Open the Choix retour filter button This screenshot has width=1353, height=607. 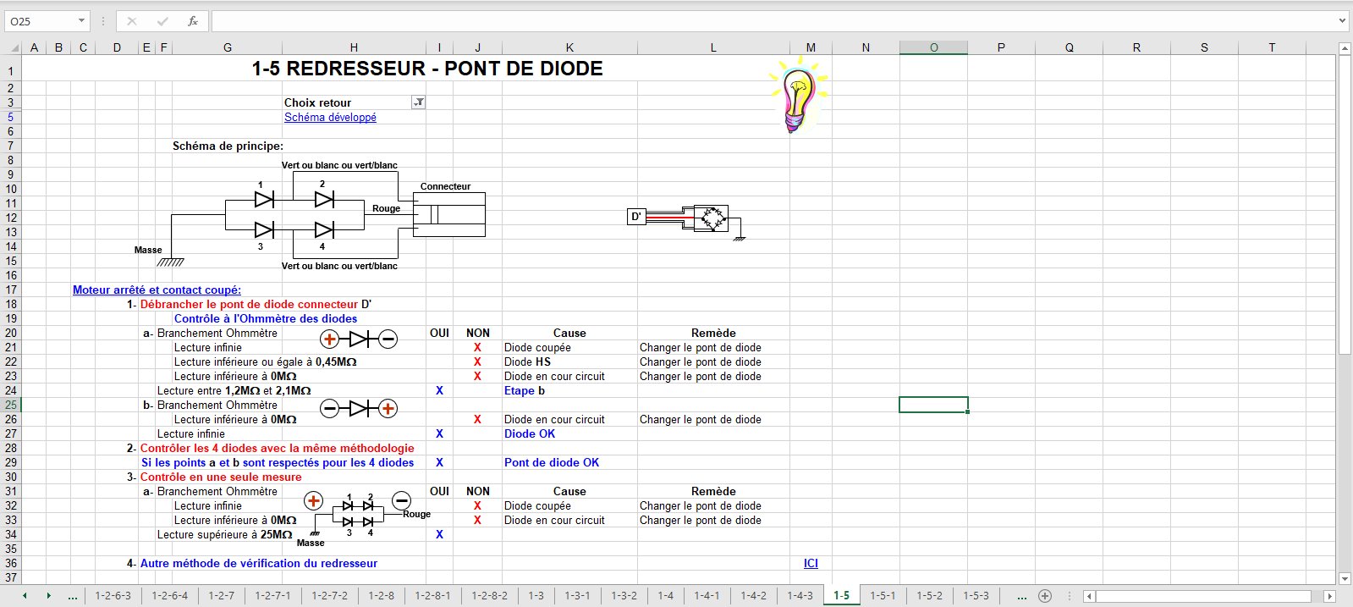point(418,102)
